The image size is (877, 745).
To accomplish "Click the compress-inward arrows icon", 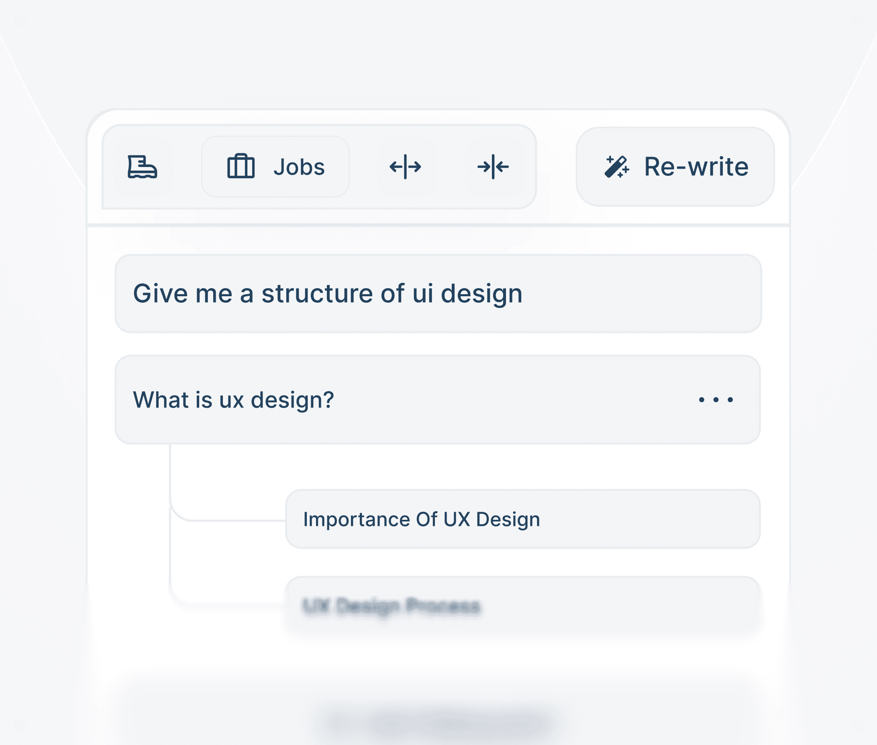I will click(x=493, y=167).
